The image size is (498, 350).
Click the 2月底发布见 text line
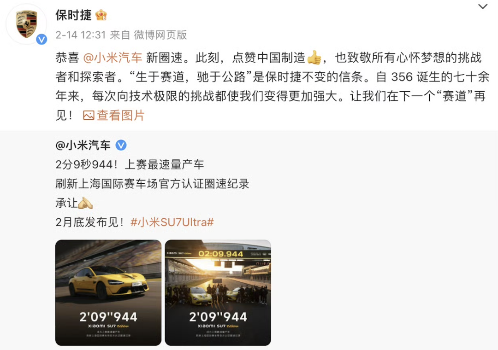(x=90, y=222)
